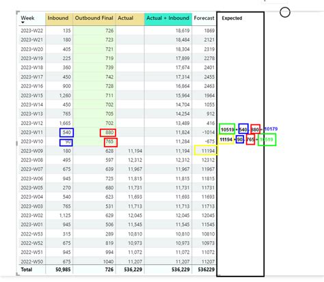Select the 2023-W22 week cell
This screenshot has height=282, width=324.
(x=31, y=31)
